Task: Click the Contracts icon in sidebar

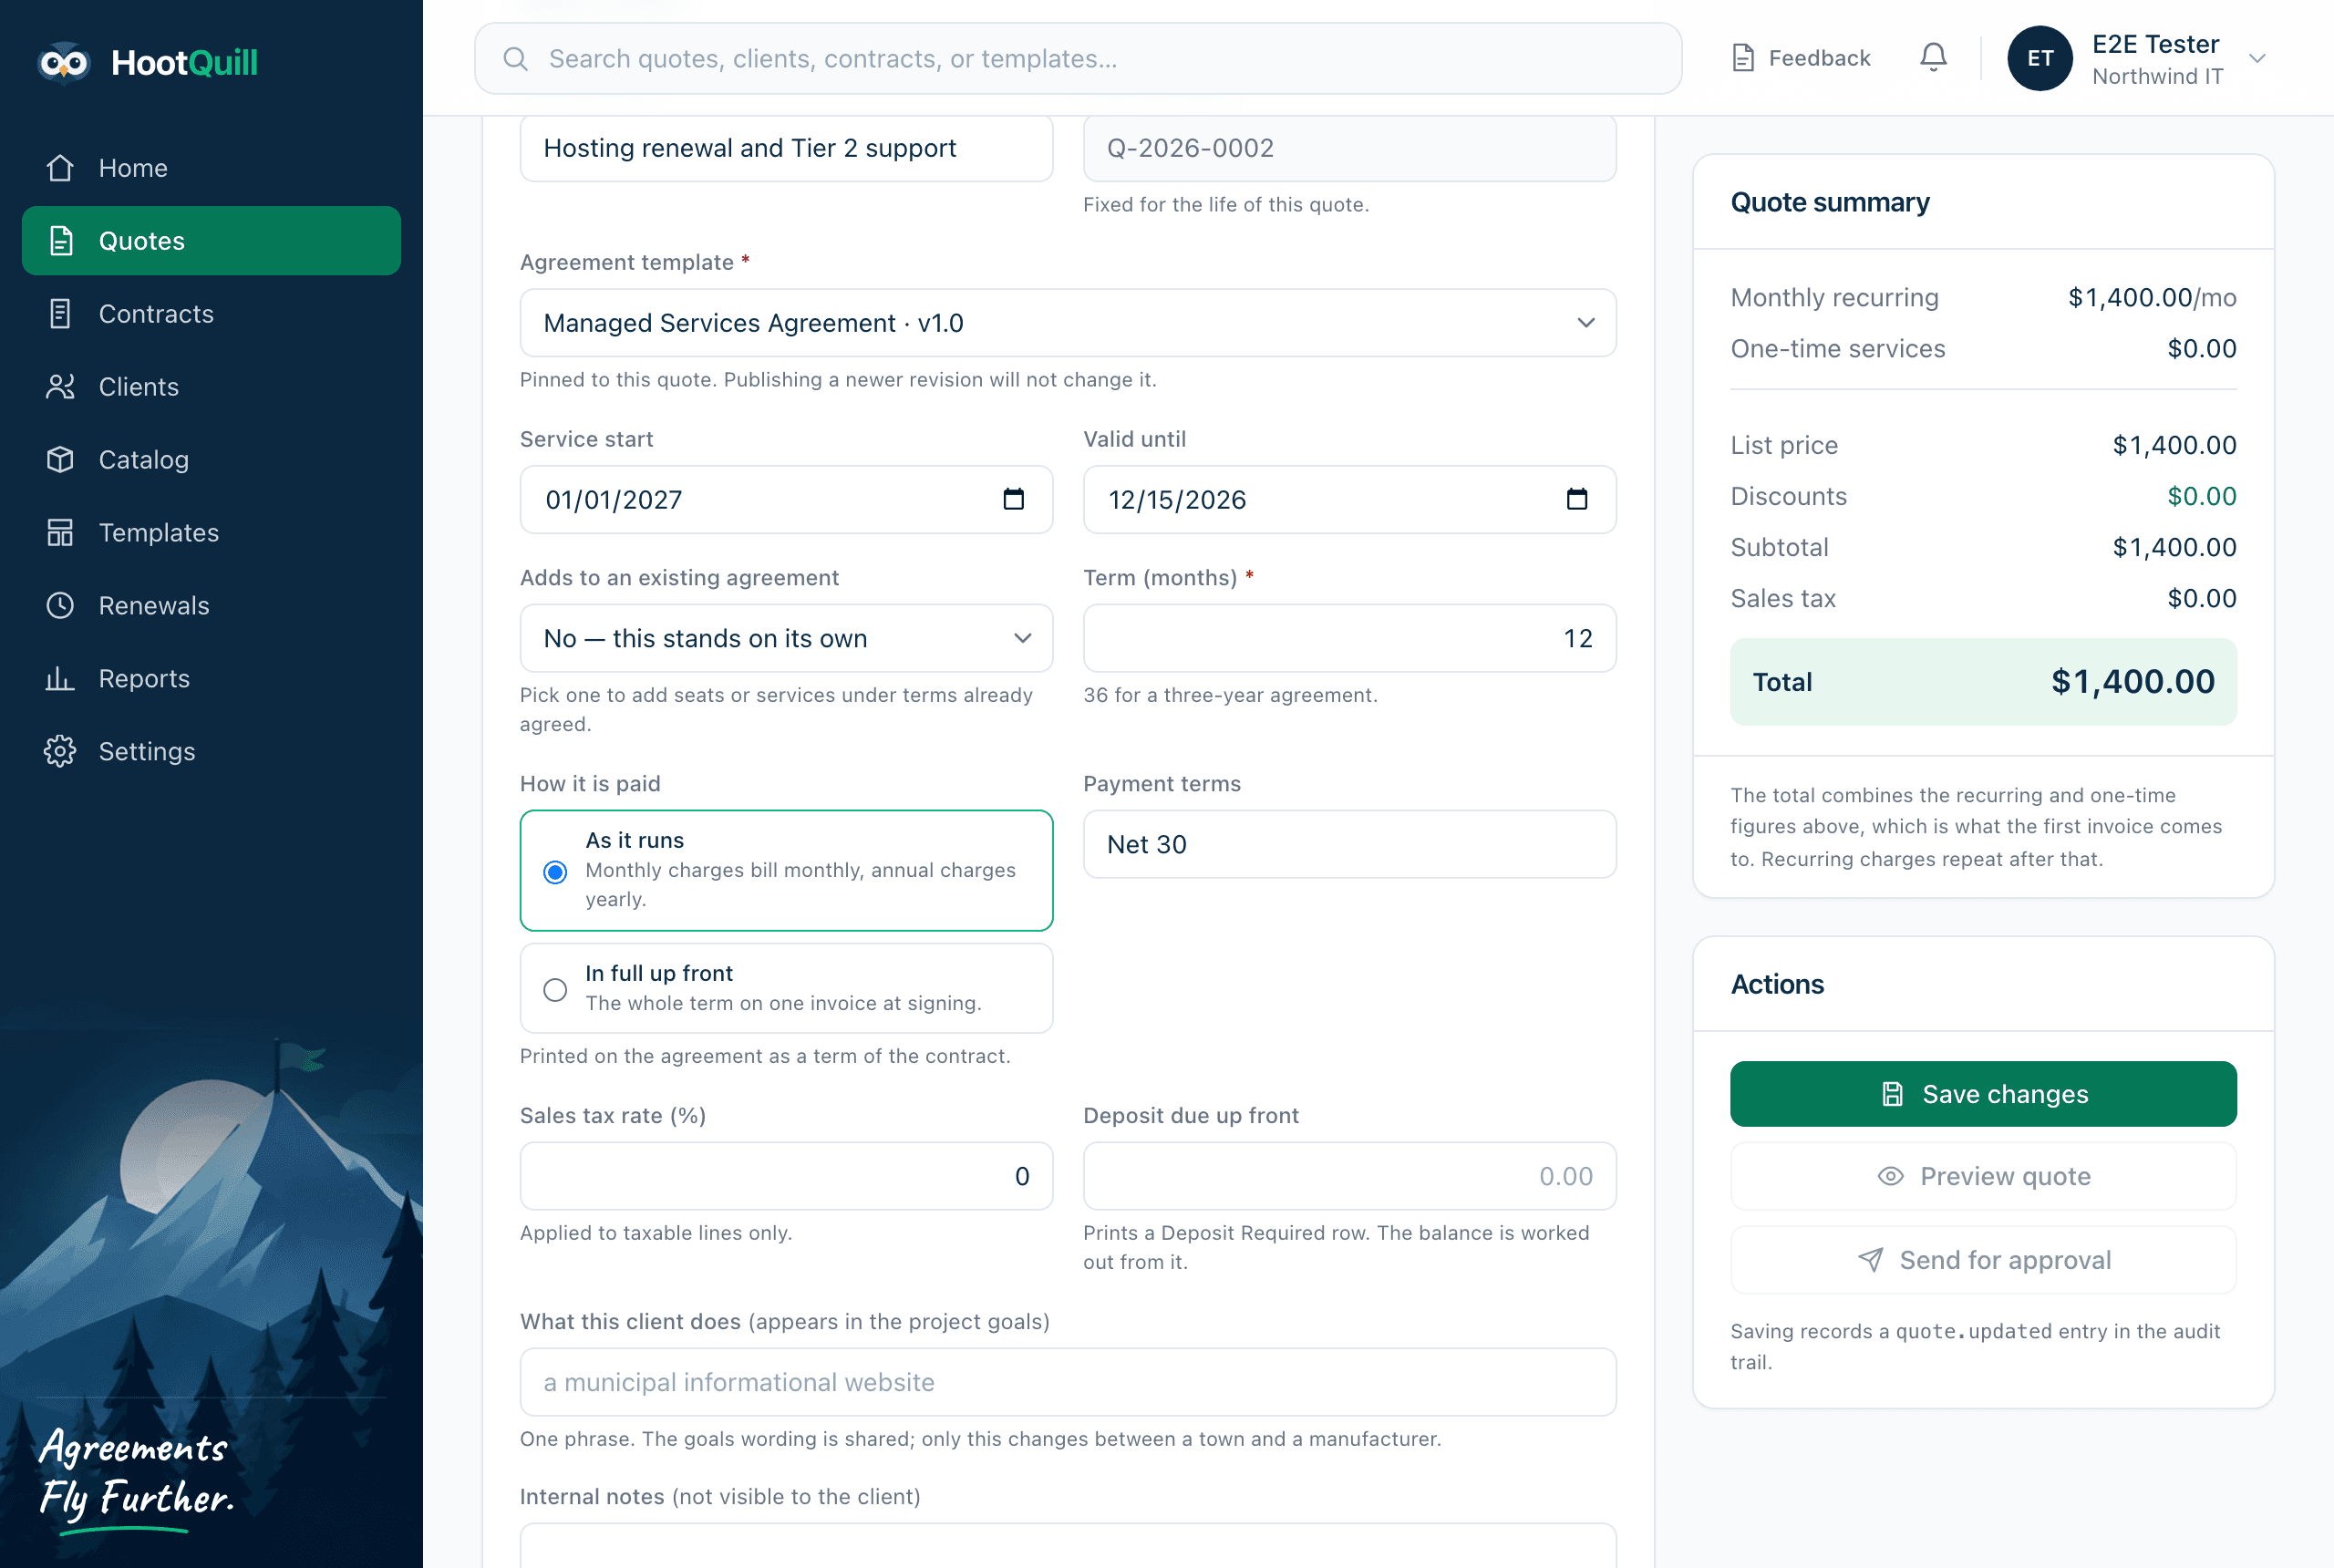Action: click(x=60, y=314)
